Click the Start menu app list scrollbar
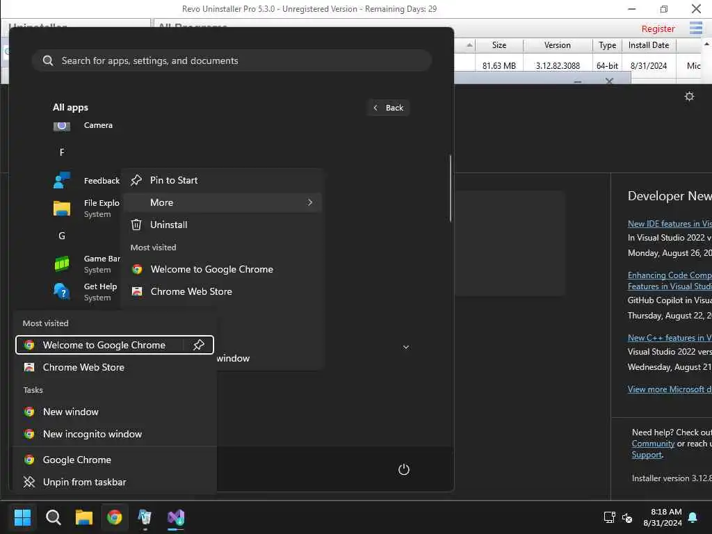This screenshot has width=712, height=534. click(x=451, y=188)
